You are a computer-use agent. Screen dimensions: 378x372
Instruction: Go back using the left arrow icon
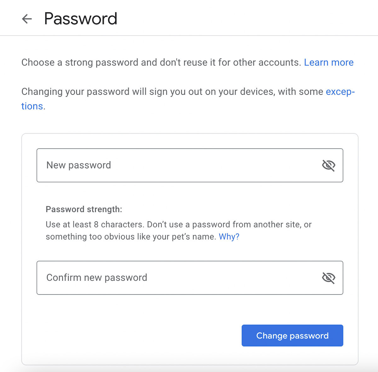(x=27, y=19)
